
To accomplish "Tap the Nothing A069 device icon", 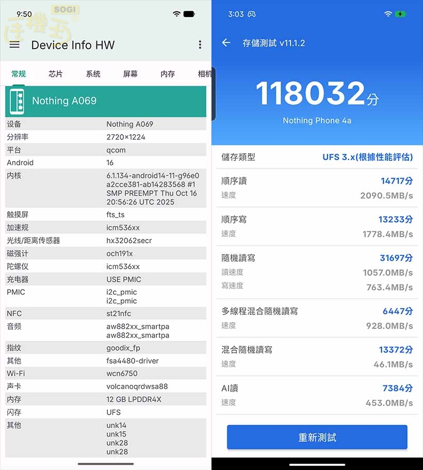I will tap(17, 102).
